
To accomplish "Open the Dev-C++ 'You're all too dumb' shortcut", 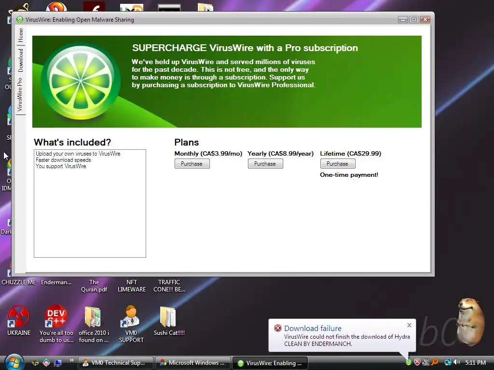I will [56, 324].
